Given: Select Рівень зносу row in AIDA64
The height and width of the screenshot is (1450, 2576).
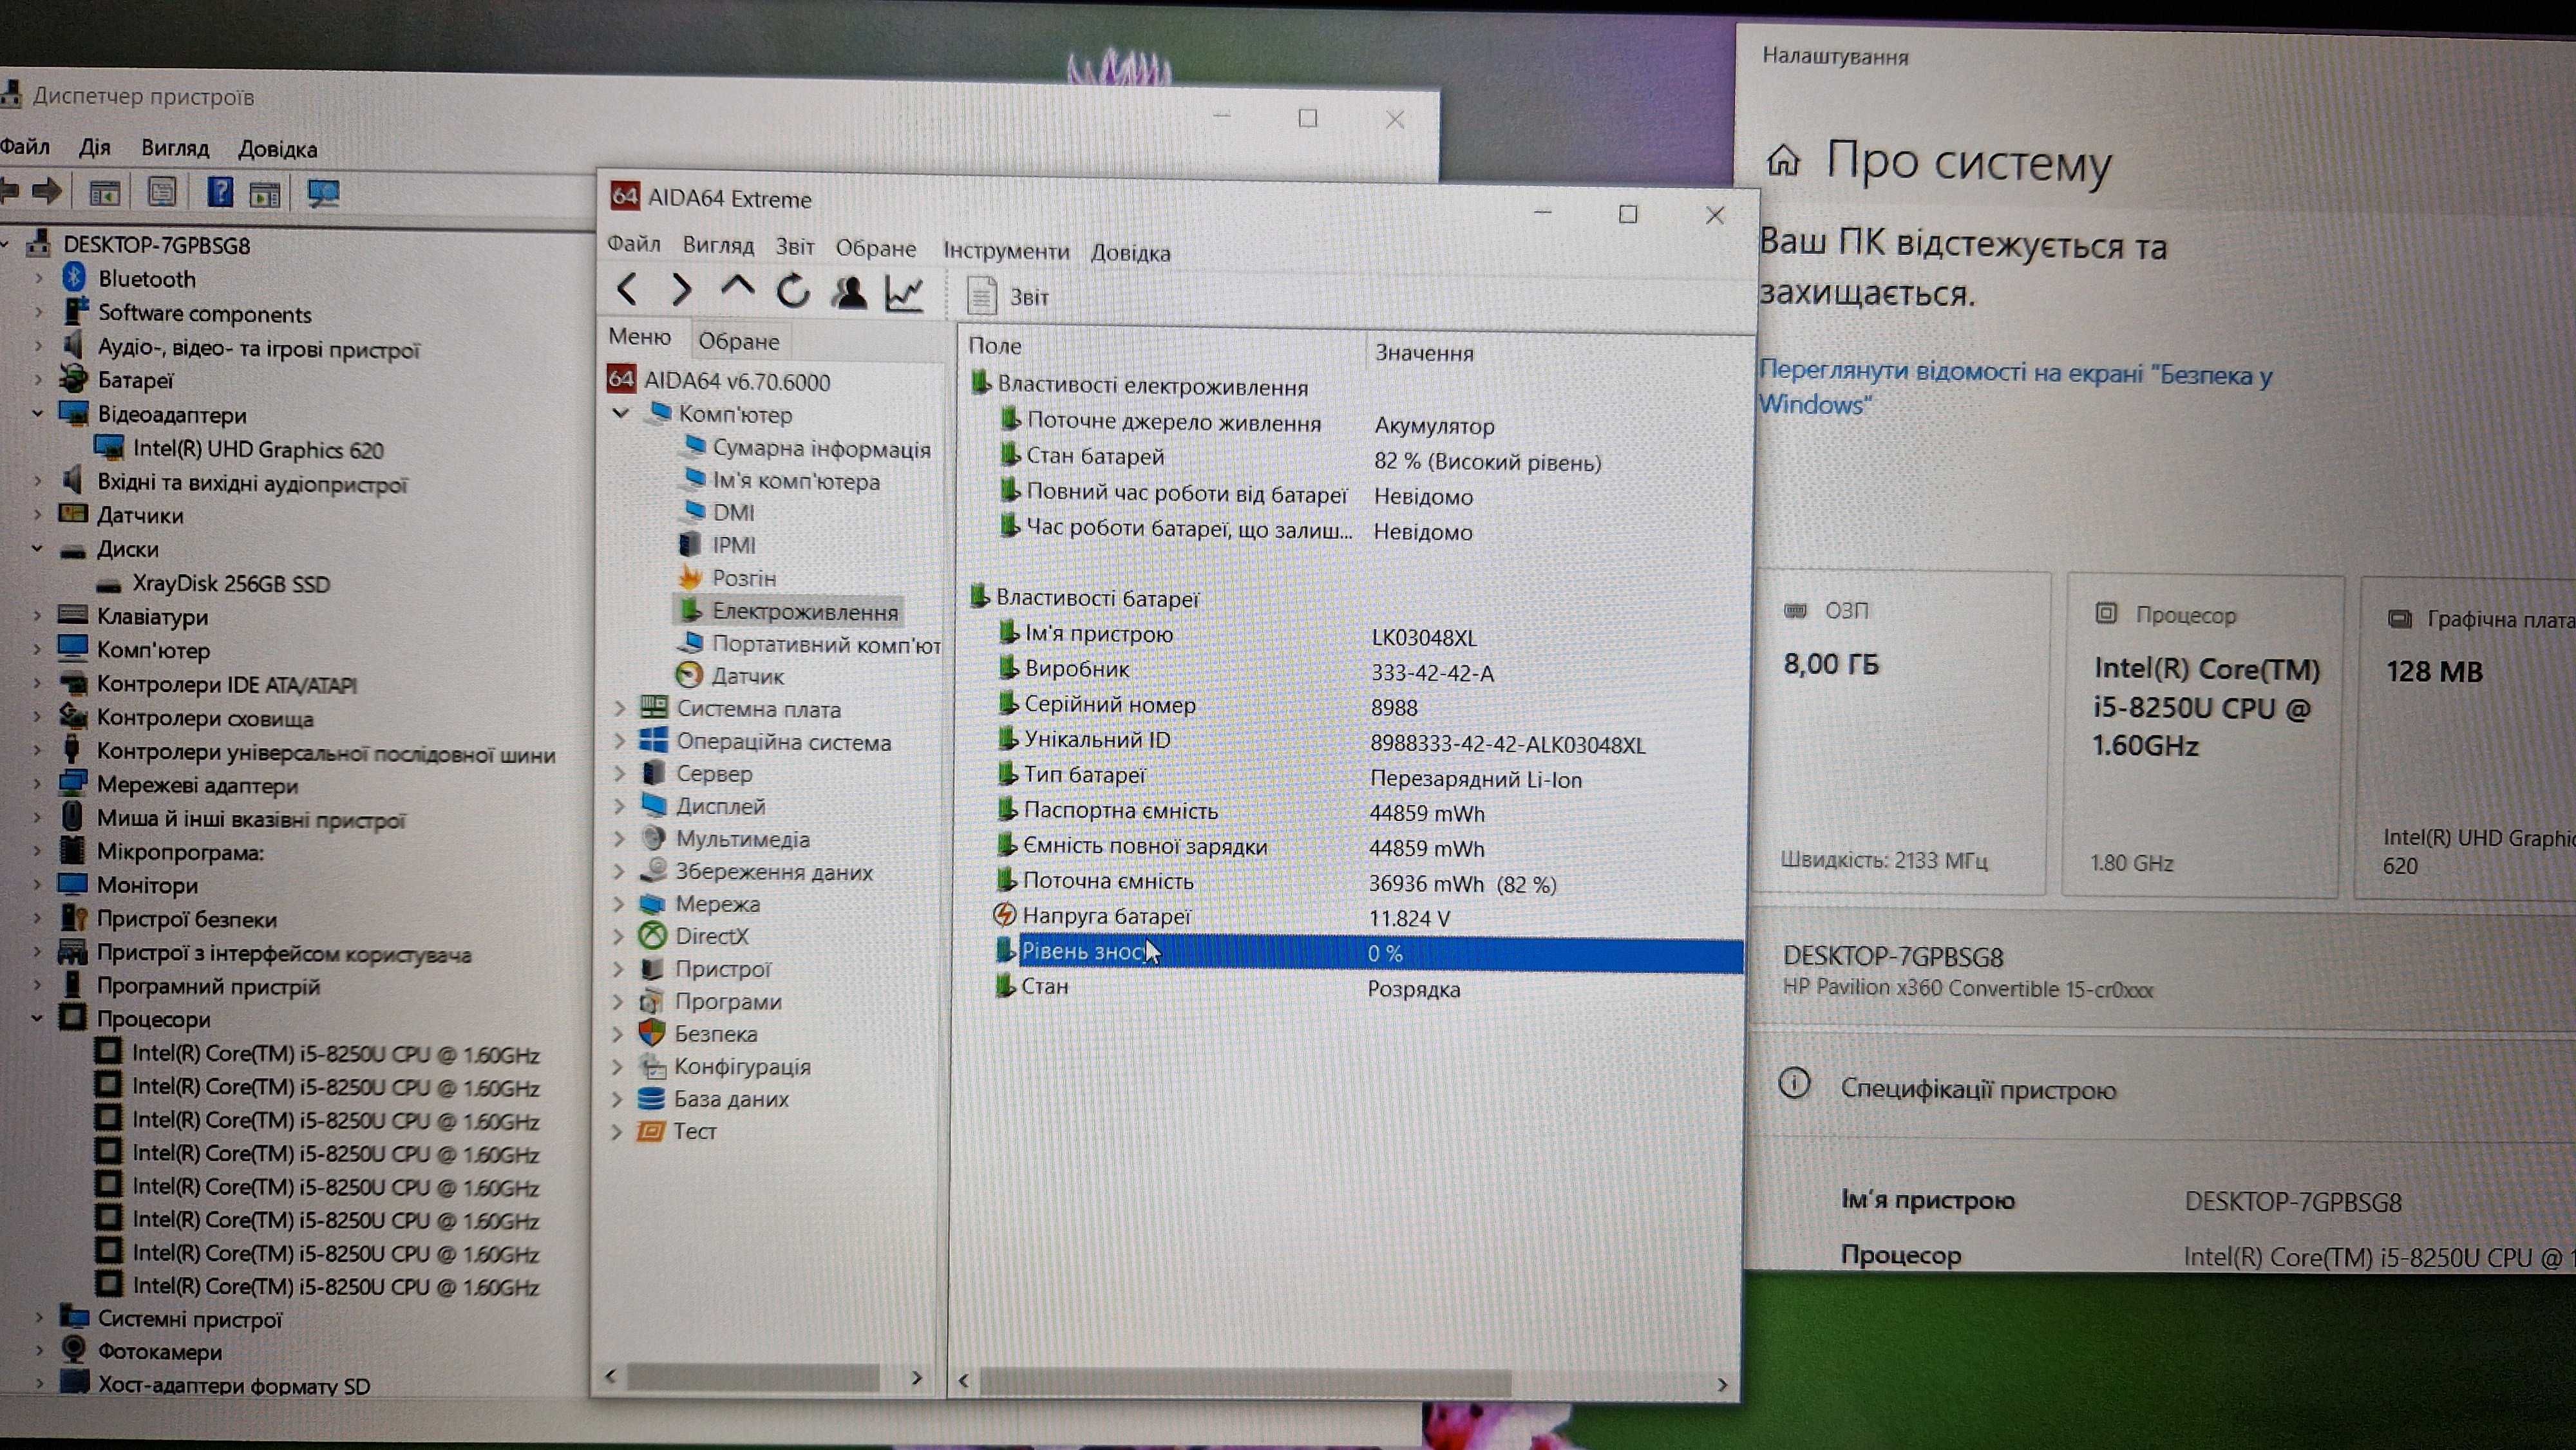Looking at the screenshot, I should [x=1368, y=952].
